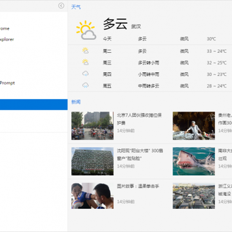Open the Prompt entry in sidebar
The image size is (232, 232).
click(x=7, y=83)
